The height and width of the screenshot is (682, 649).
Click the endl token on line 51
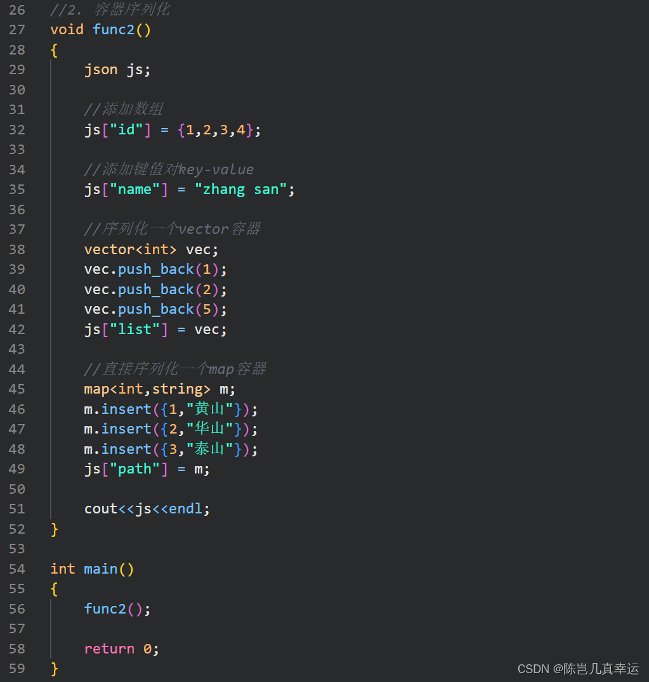185,508
